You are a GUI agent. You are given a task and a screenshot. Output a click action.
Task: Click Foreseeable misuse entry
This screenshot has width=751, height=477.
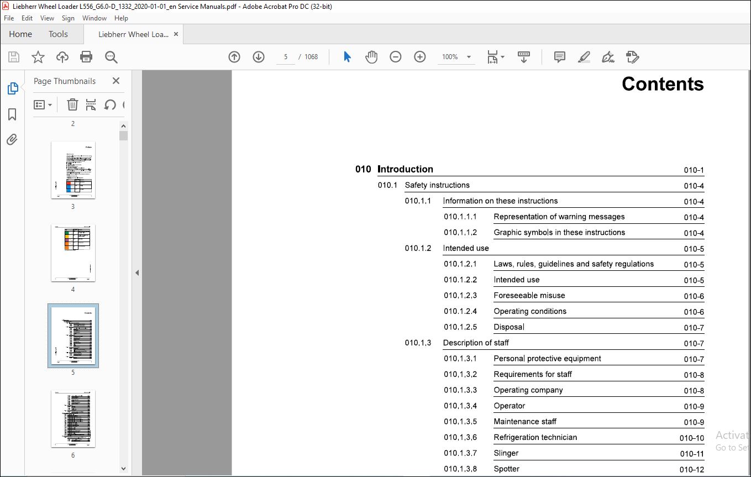529,296
